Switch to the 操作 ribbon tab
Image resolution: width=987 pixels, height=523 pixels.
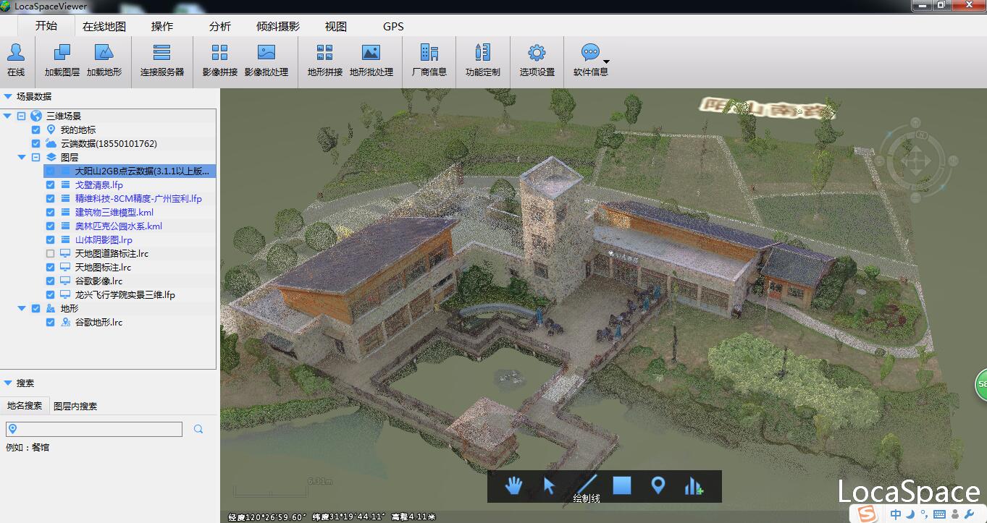click(162, 26)
